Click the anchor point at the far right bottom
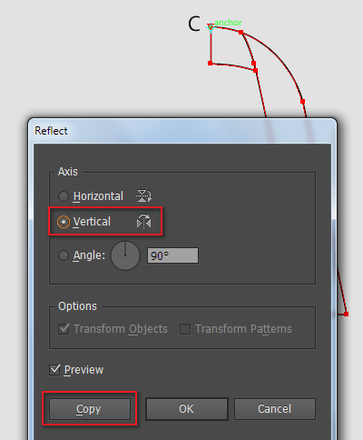363x440 pixels. [x=346, y=315]
